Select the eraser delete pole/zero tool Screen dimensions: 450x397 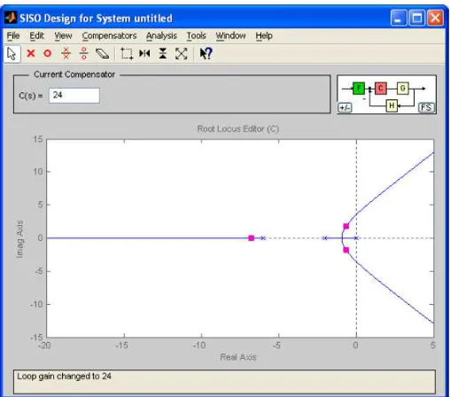(102, 54)
